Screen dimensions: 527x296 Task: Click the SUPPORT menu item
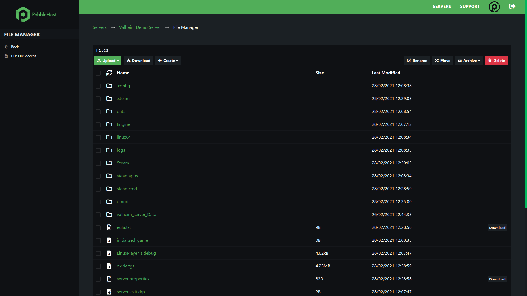coord(470,7)
